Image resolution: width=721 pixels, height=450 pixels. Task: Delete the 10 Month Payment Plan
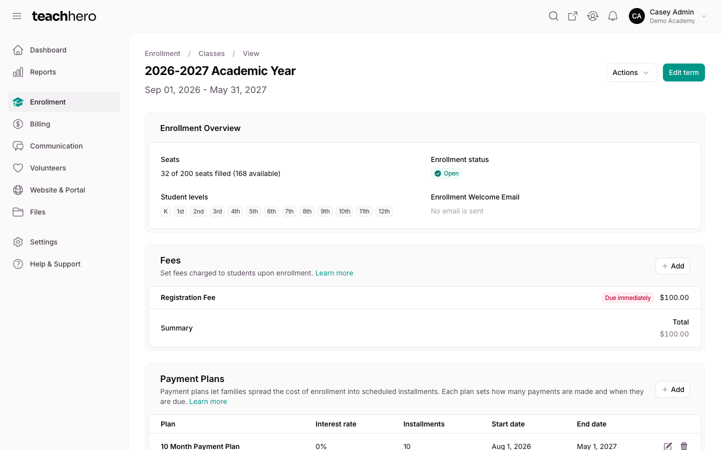[x=684, y=446]
